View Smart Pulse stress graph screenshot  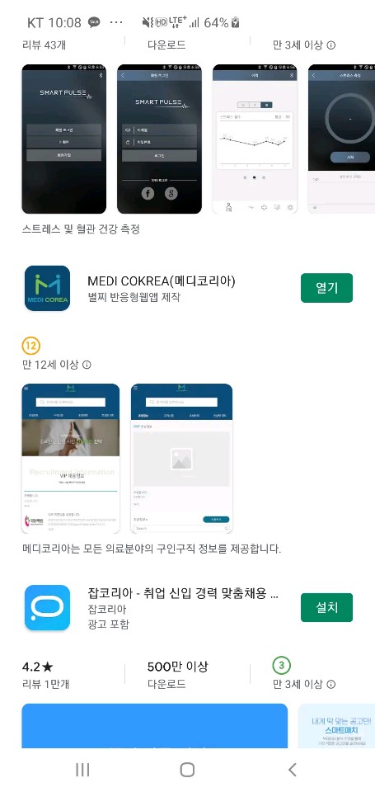[x=255, y=139]
